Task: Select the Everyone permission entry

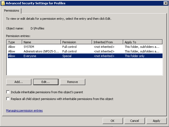Action: pos(85,56)
